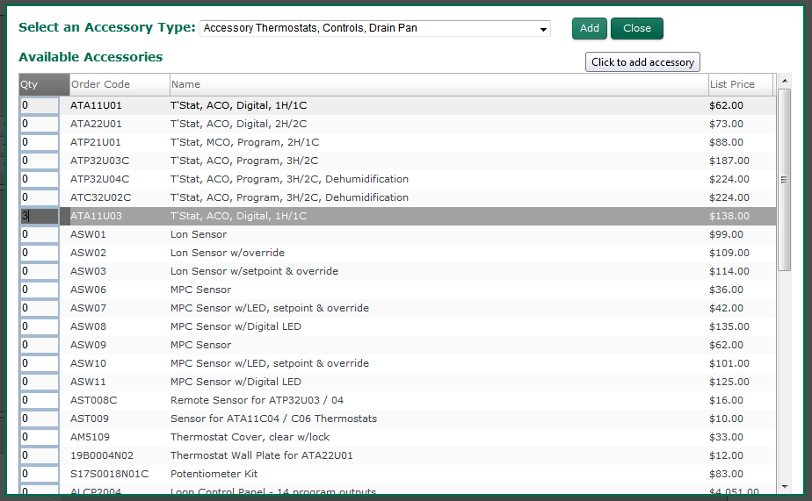
Task: Click quantity field for ATA11U03
Action: 40,216
